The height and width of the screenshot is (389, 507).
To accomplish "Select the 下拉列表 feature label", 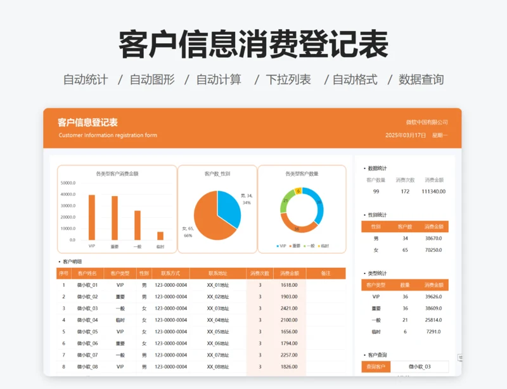I will click(288, 79).
